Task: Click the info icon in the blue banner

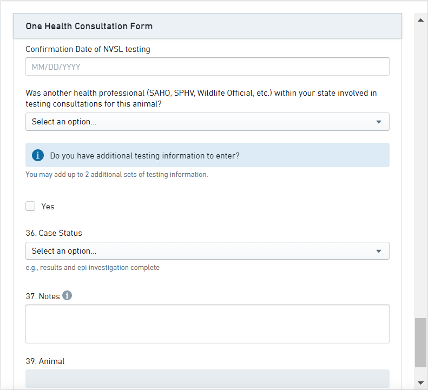Action: (x=38, y=156)
